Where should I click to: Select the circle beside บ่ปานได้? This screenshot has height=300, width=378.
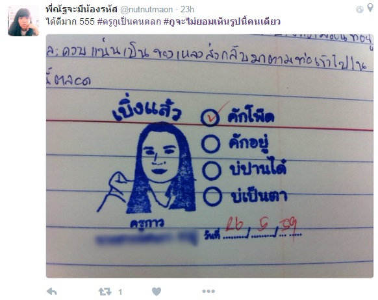[x=212, y=170]
